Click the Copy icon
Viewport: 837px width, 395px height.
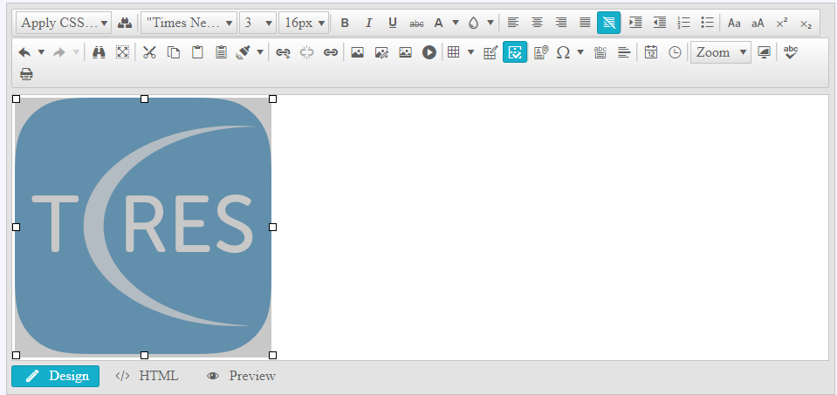[x=174, y=52]
